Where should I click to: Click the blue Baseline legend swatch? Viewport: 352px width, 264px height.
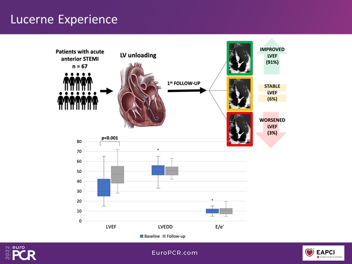pyautogui.click(x=142, y=236)
